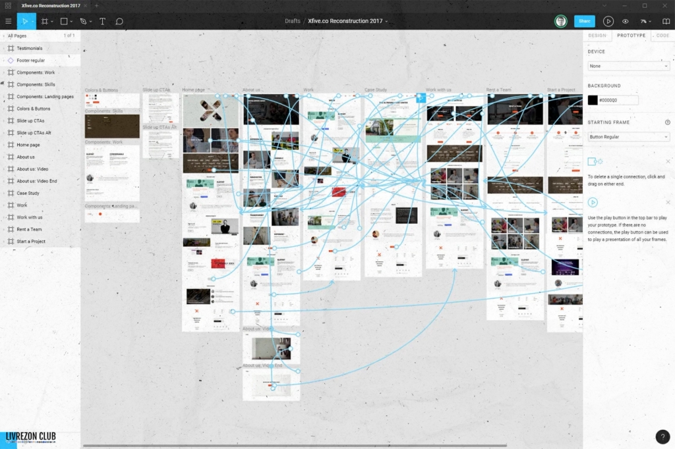675x449 pixels.
Task: Open the Move tool options arrow
Action: click(32, 22)
